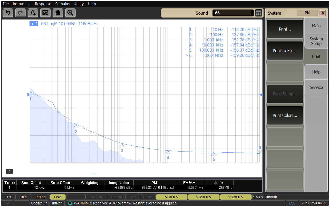
Task: Toggle the UpdateOn status button
Action: coord(39,203)
